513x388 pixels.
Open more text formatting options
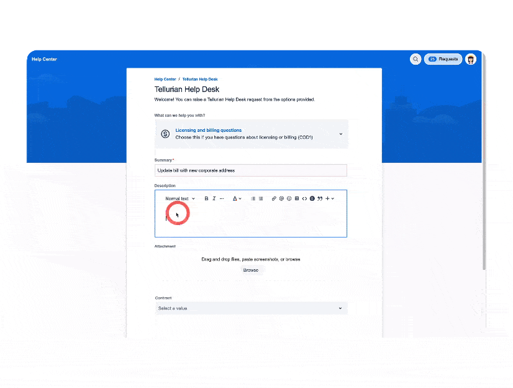222,198
